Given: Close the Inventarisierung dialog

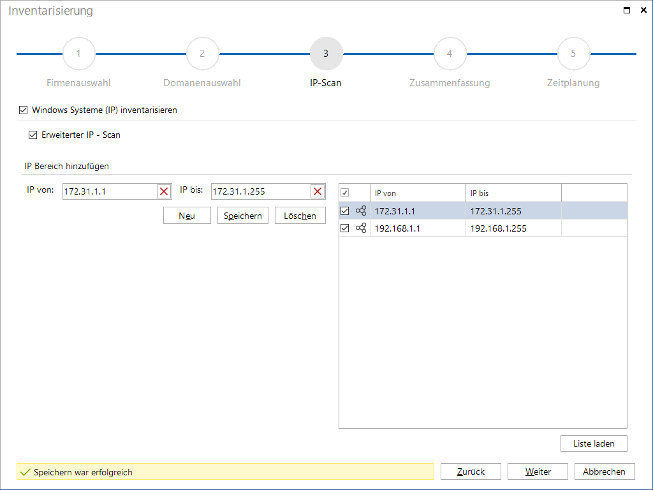Looking at the screenshot, I should point(643,10).
